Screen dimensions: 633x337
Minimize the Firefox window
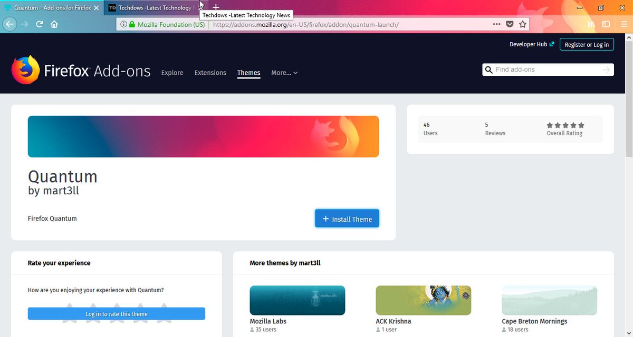pyautogui.click(x=580, y=8)
